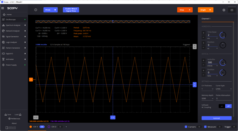
Task: Click the Autoset button
Action: pos(217,118)
